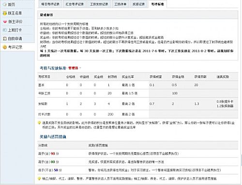
Task: Open the 版主名单 sidebar link
Action: coord(15,13)
